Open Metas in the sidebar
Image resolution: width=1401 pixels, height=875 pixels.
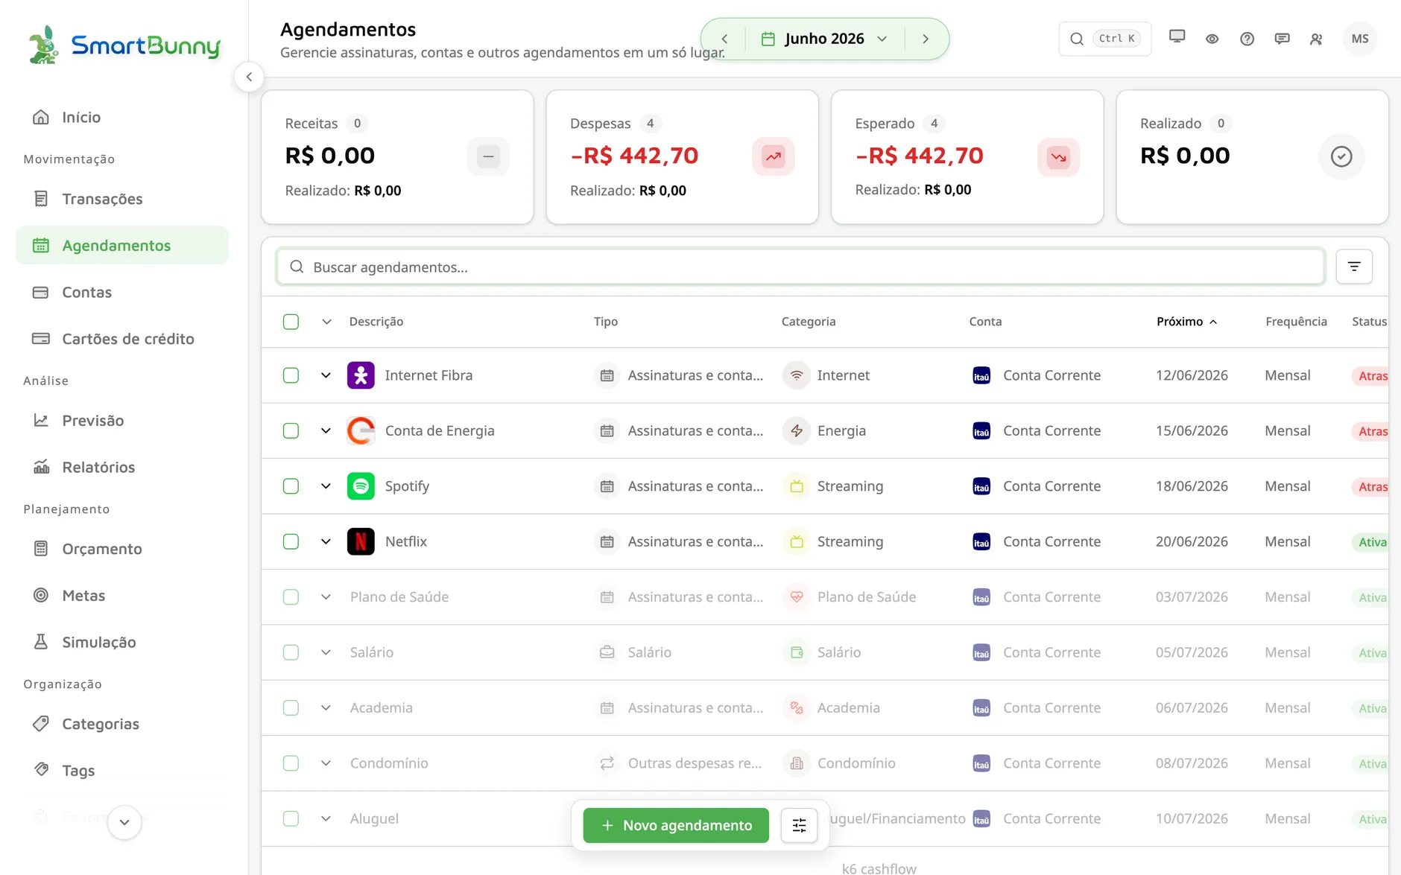122,595
